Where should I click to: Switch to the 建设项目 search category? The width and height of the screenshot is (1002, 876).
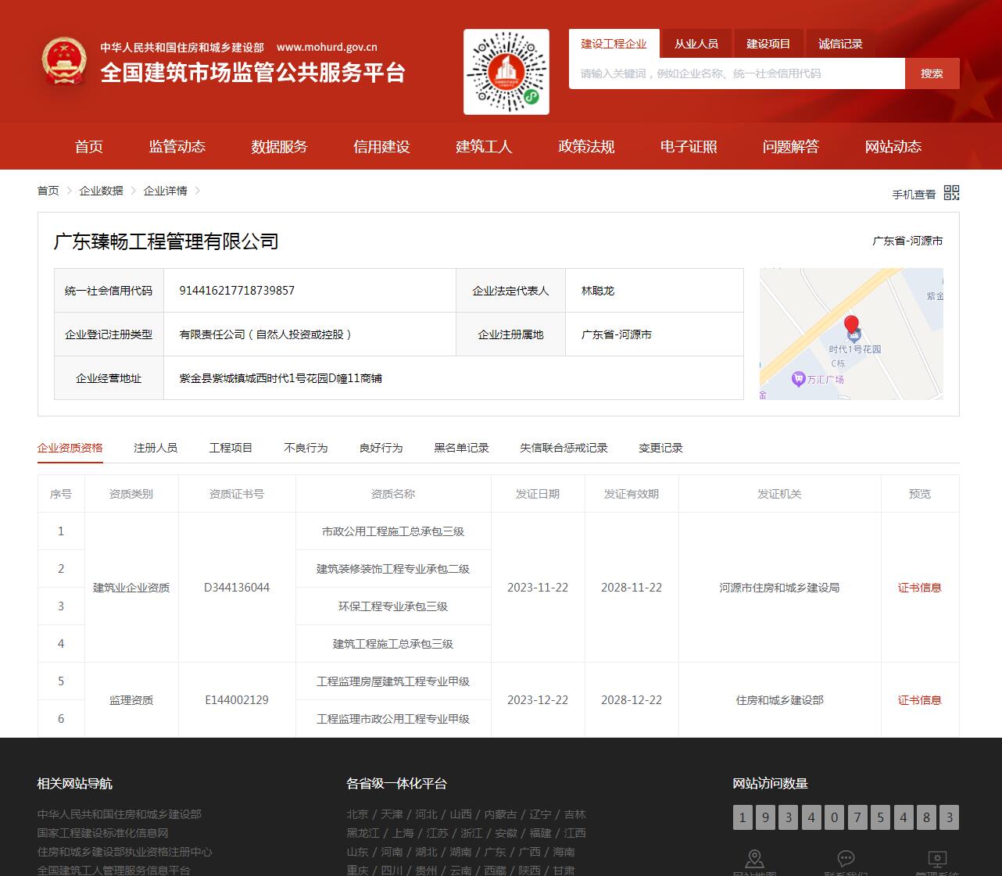768,43
